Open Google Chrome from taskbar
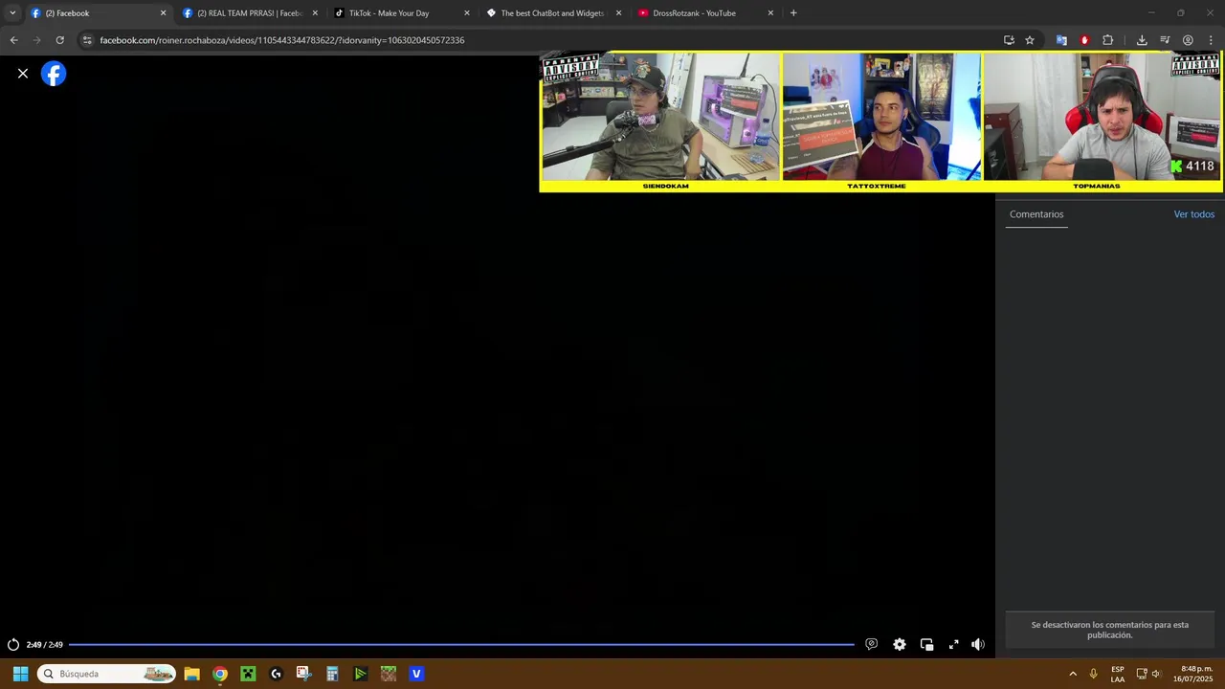This screenshot has width=1225, height=689. [x=220, y=674]
